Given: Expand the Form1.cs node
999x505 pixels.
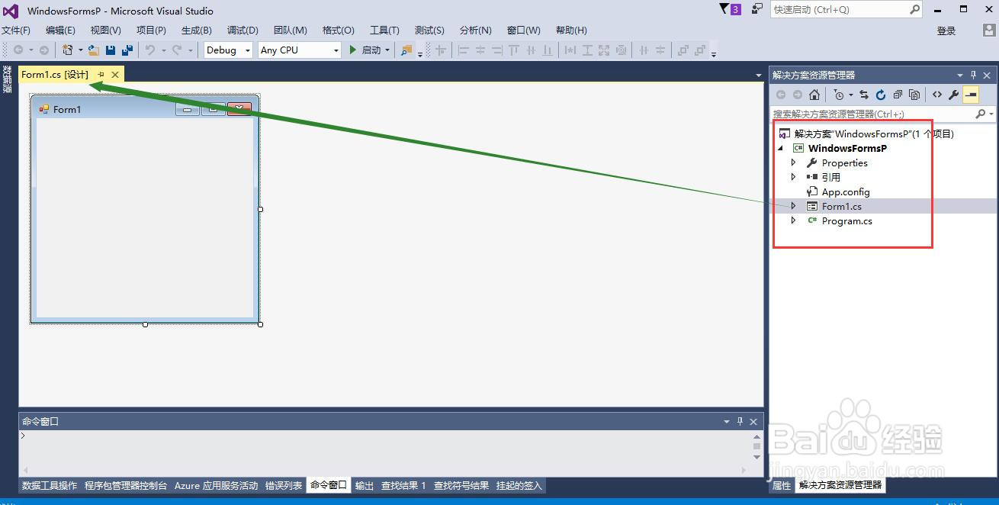Looking at the screenshot, I should coord(793,206).
